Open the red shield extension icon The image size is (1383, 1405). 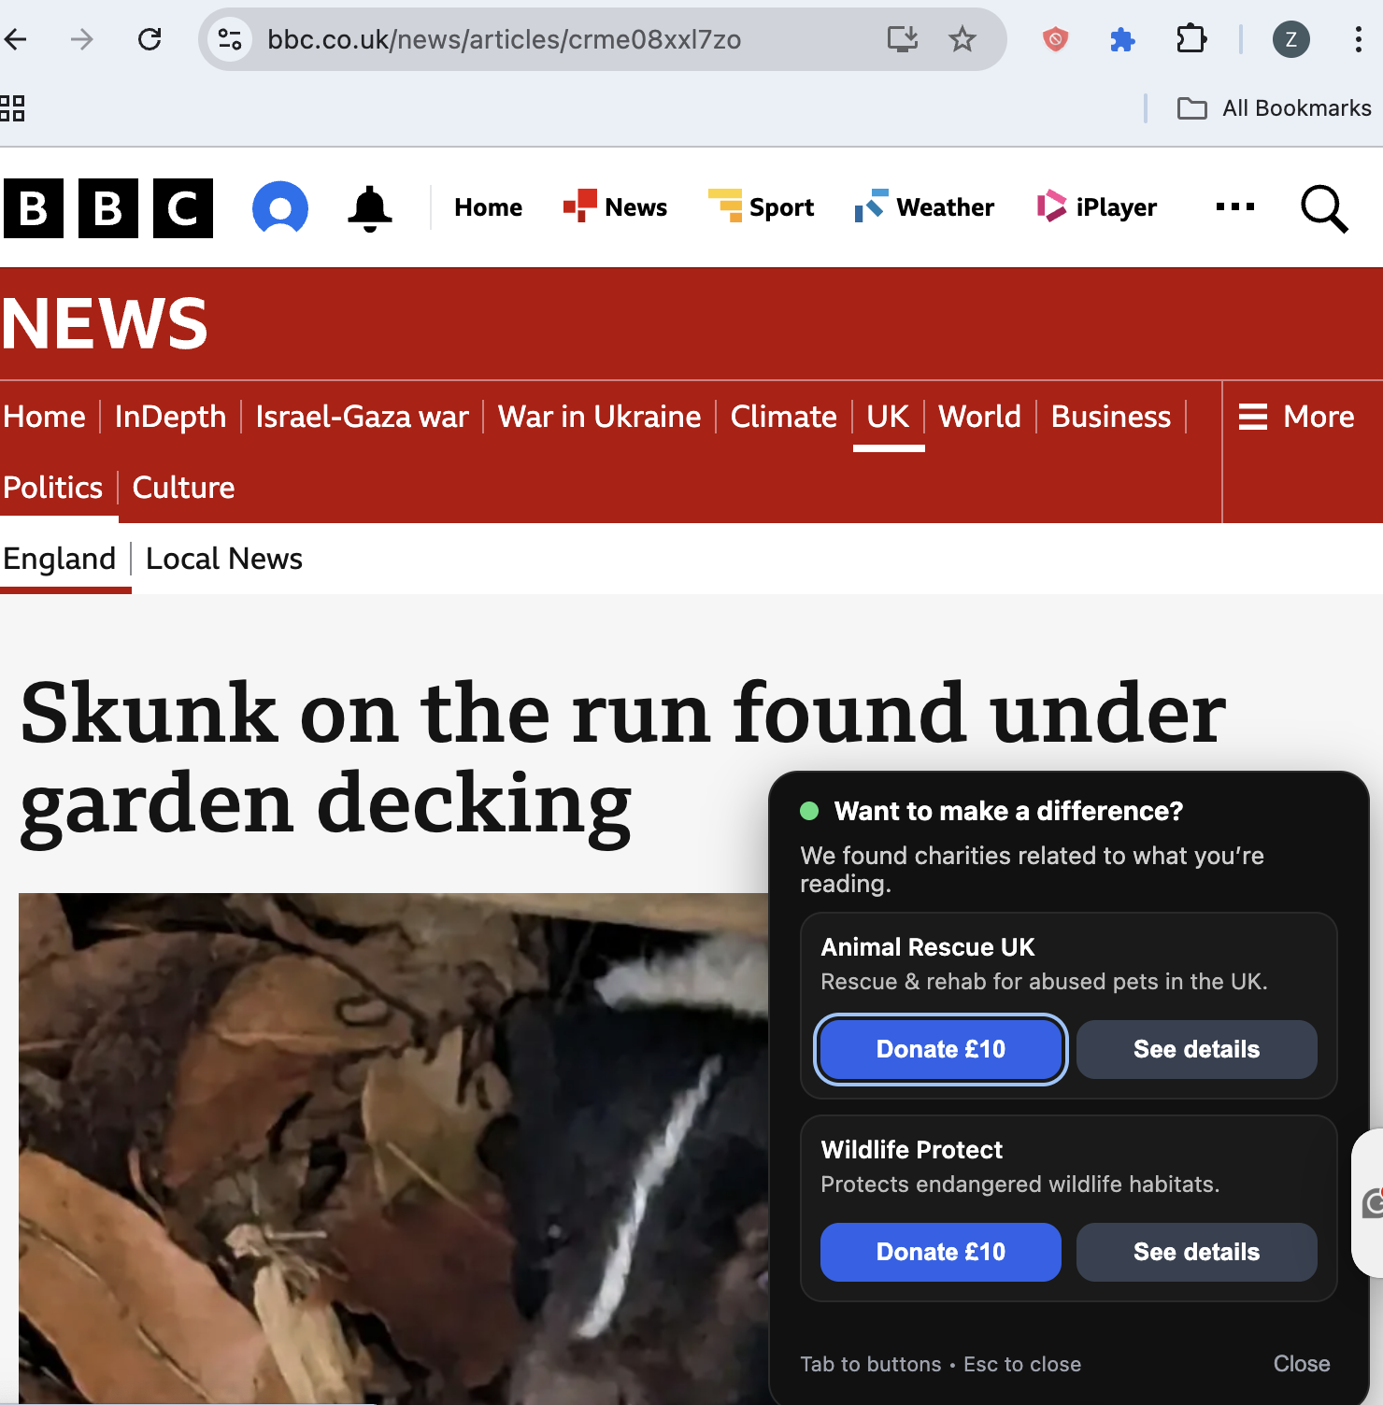coord(1055,39)
